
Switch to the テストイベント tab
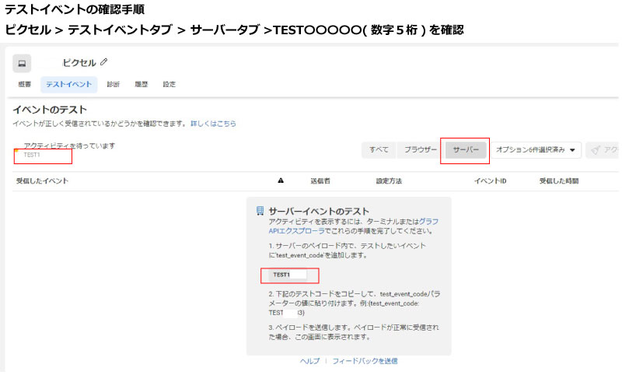click(x=69, y=84)
